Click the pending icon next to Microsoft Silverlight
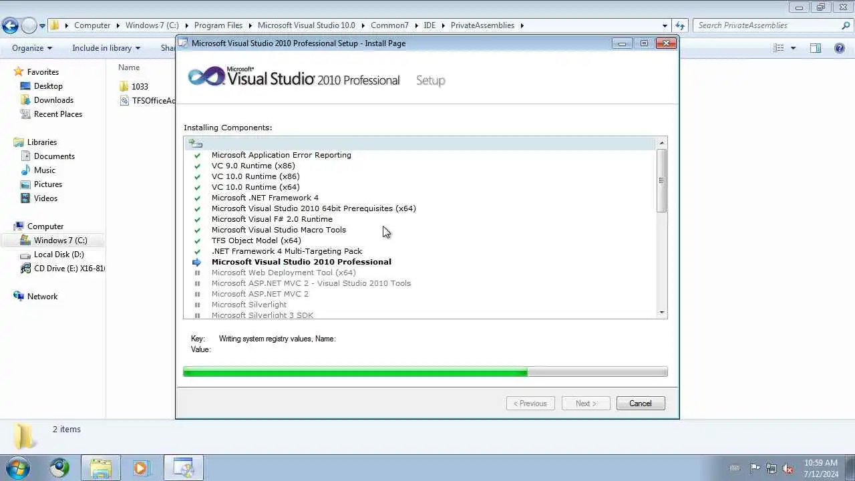This screenshot has width=855, height=481. [197, 305]
